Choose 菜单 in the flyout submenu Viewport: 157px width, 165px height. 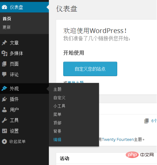tap(57, 114)
